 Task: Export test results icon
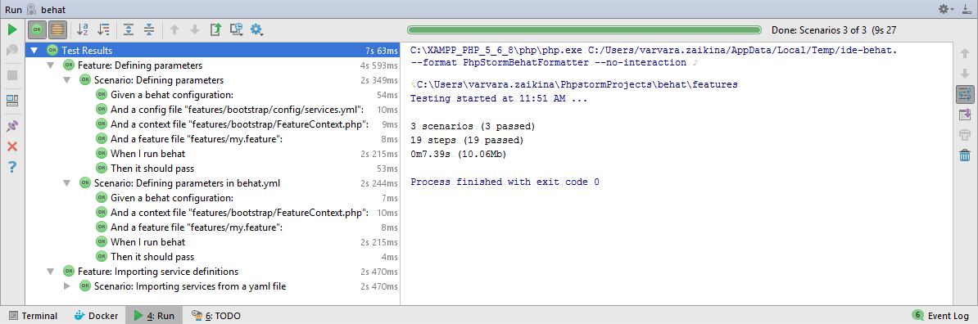215,29
